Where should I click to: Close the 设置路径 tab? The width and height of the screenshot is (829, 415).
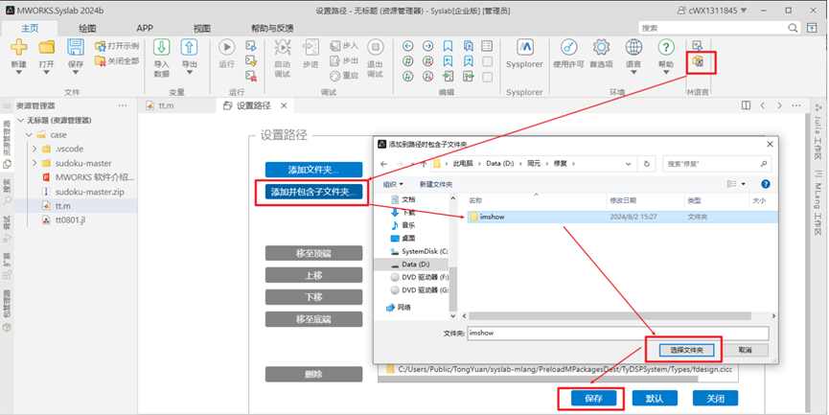click(284, 105)
